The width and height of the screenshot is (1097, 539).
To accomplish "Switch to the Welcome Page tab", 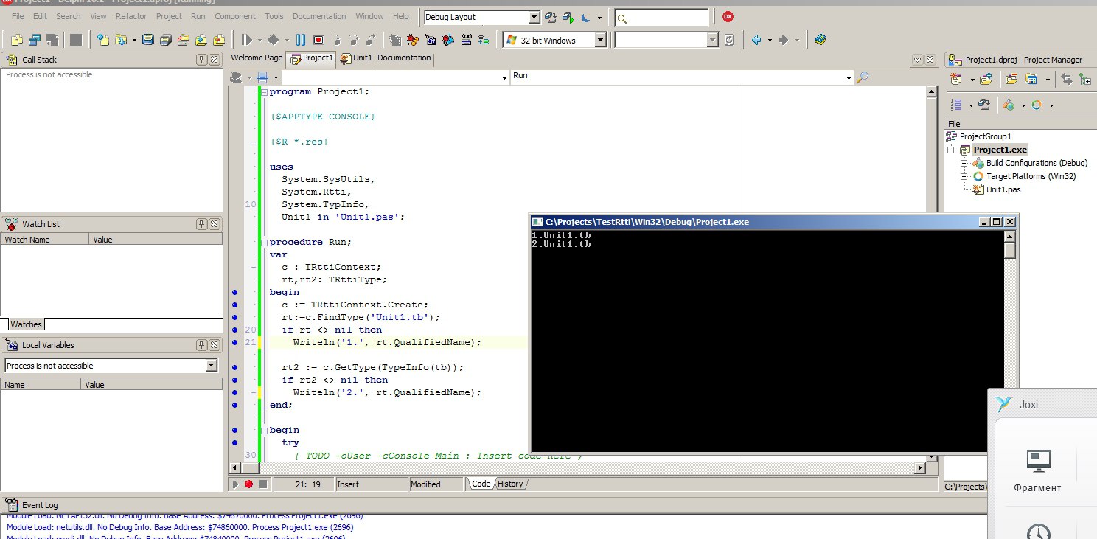I will click(x=257, y=58).
